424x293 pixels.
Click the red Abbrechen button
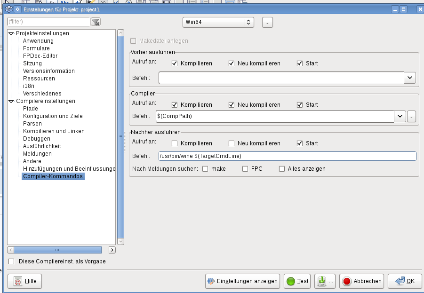[x=361, y=281]
